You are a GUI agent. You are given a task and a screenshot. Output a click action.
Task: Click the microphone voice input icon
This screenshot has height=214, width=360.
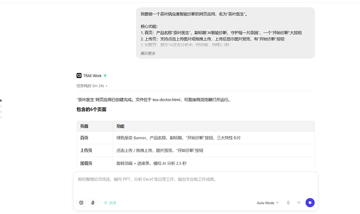288,203
